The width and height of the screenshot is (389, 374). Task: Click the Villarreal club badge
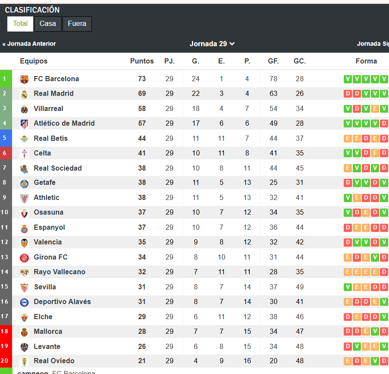click(24, 109)
